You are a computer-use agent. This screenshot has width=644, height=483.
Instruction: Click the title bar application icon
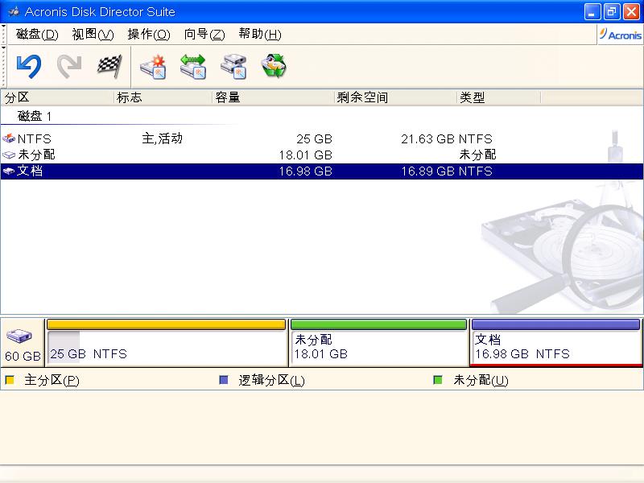[x=14, y=11]
